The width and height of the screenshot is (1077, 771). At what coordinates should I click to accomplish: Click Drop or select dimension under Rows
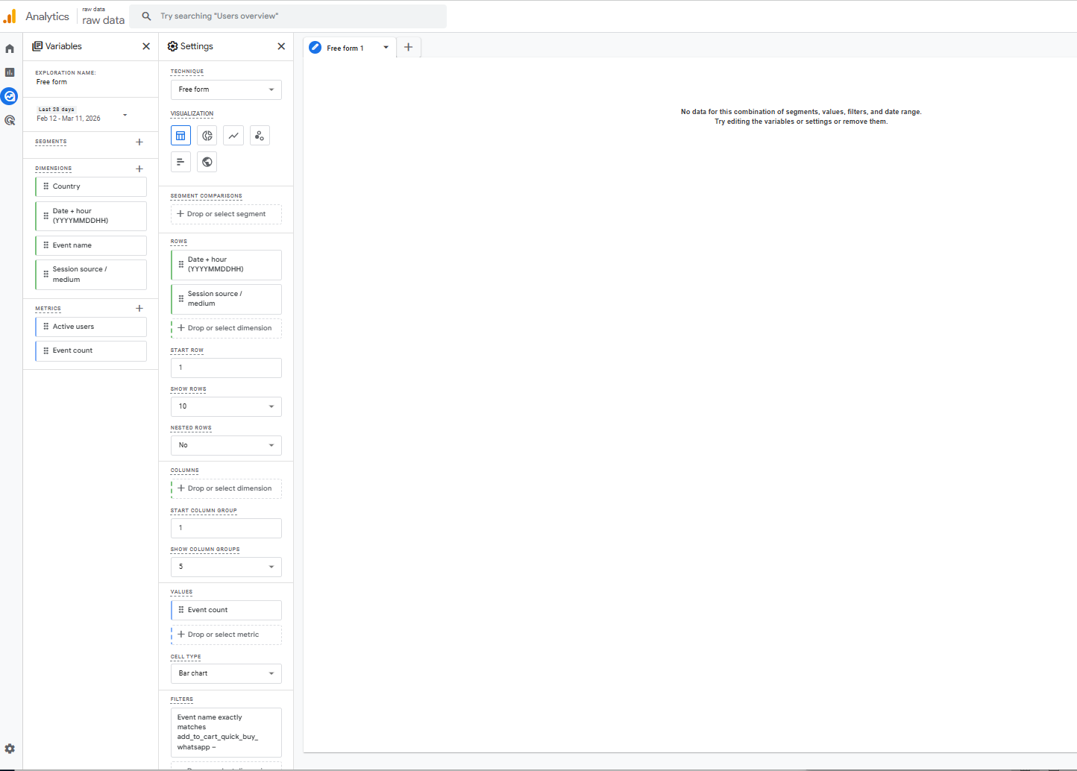coord(226,328)
